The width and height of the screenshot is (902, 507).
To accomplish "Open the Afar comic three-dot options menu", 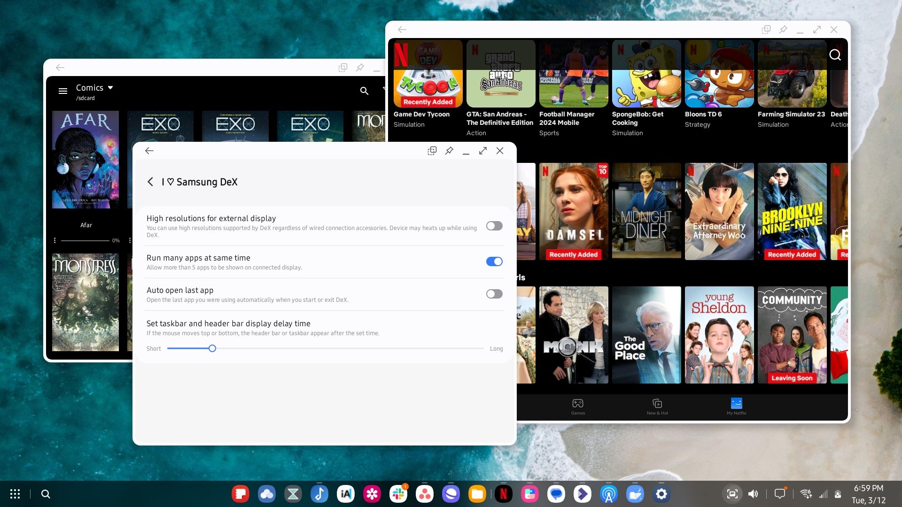I will tap(55, 240).
